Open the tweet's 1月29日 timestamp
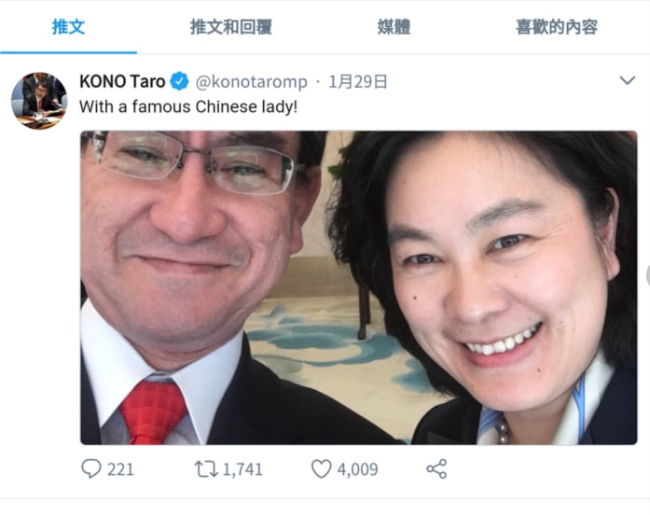Screen dimensions: 650x515 (x=358, y=82)
